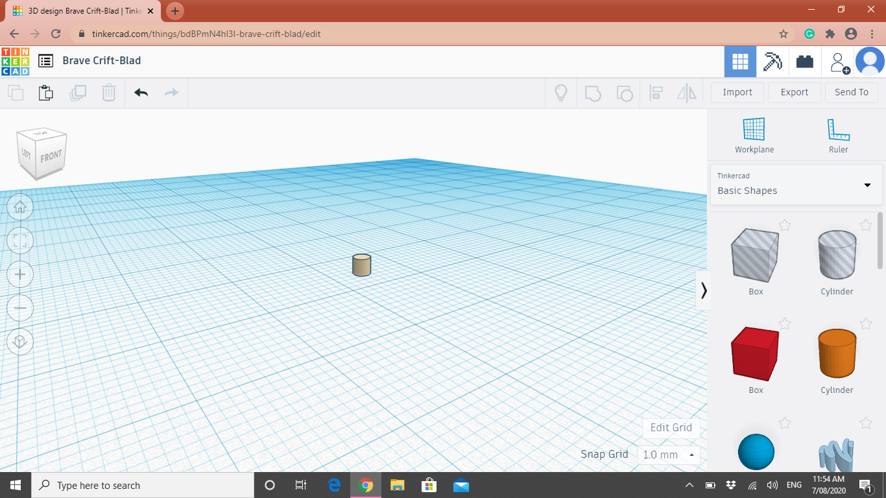This screenshot has height=498, width=886.
Task: Open the user profile avatar
Action: [x=870, y=62]
